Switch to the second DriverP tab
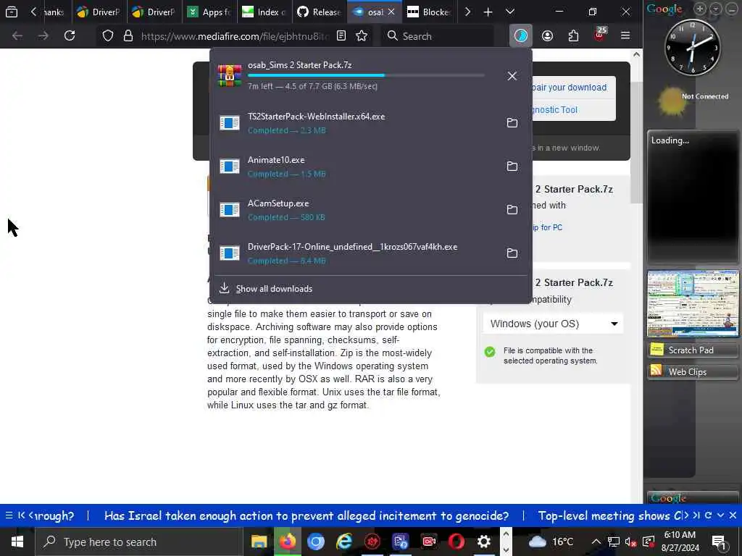This screenshot has height=556, width=742. coord(154,12)
